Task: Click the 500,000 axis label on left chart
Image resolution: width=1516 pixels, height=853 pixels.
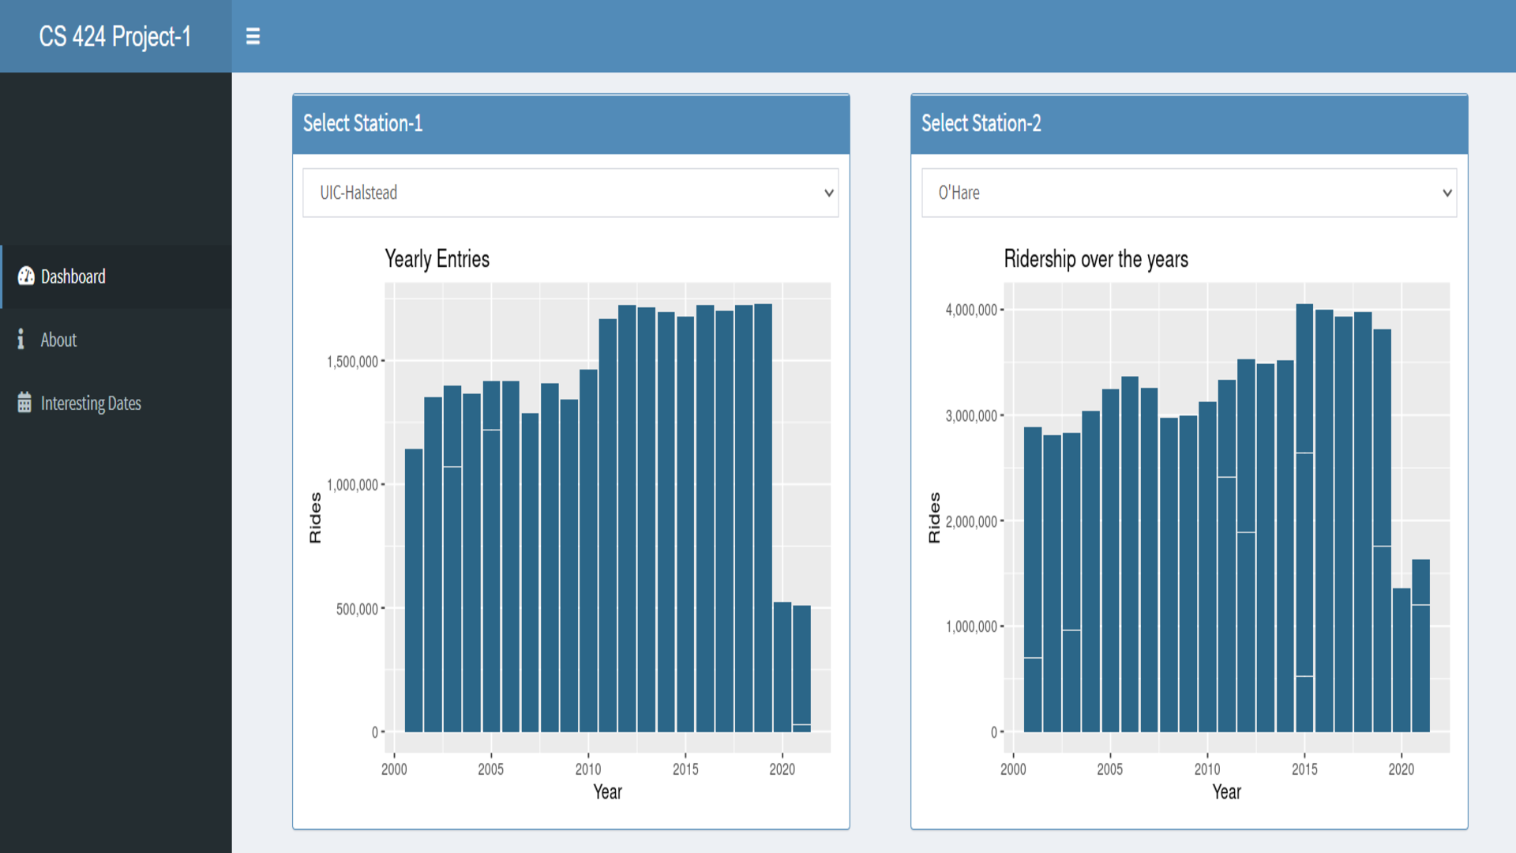Action: pos(357,609)
